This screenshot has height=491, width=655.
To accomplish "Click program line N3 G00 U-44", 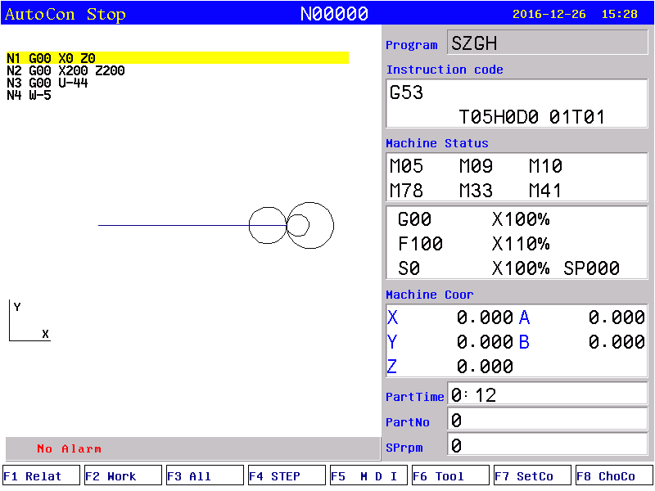I will click(47, 83).
